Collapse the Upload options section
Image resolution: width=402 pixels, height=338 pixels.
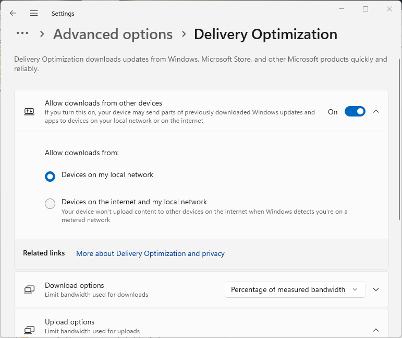pyautogui.click(x=376, y=330)
